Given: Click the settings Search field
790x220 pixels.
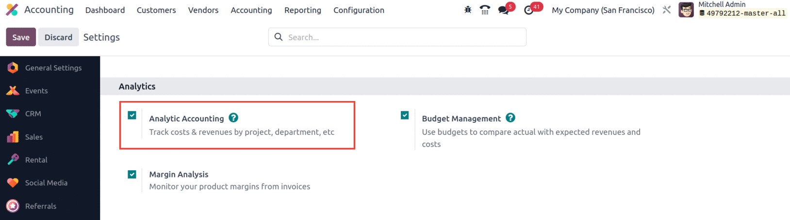Looking at the screenshot, I should point(403,37).
